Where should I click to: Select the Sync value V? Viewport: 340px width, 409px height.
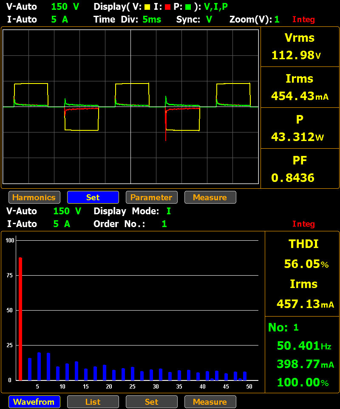[x=209, y=19]
